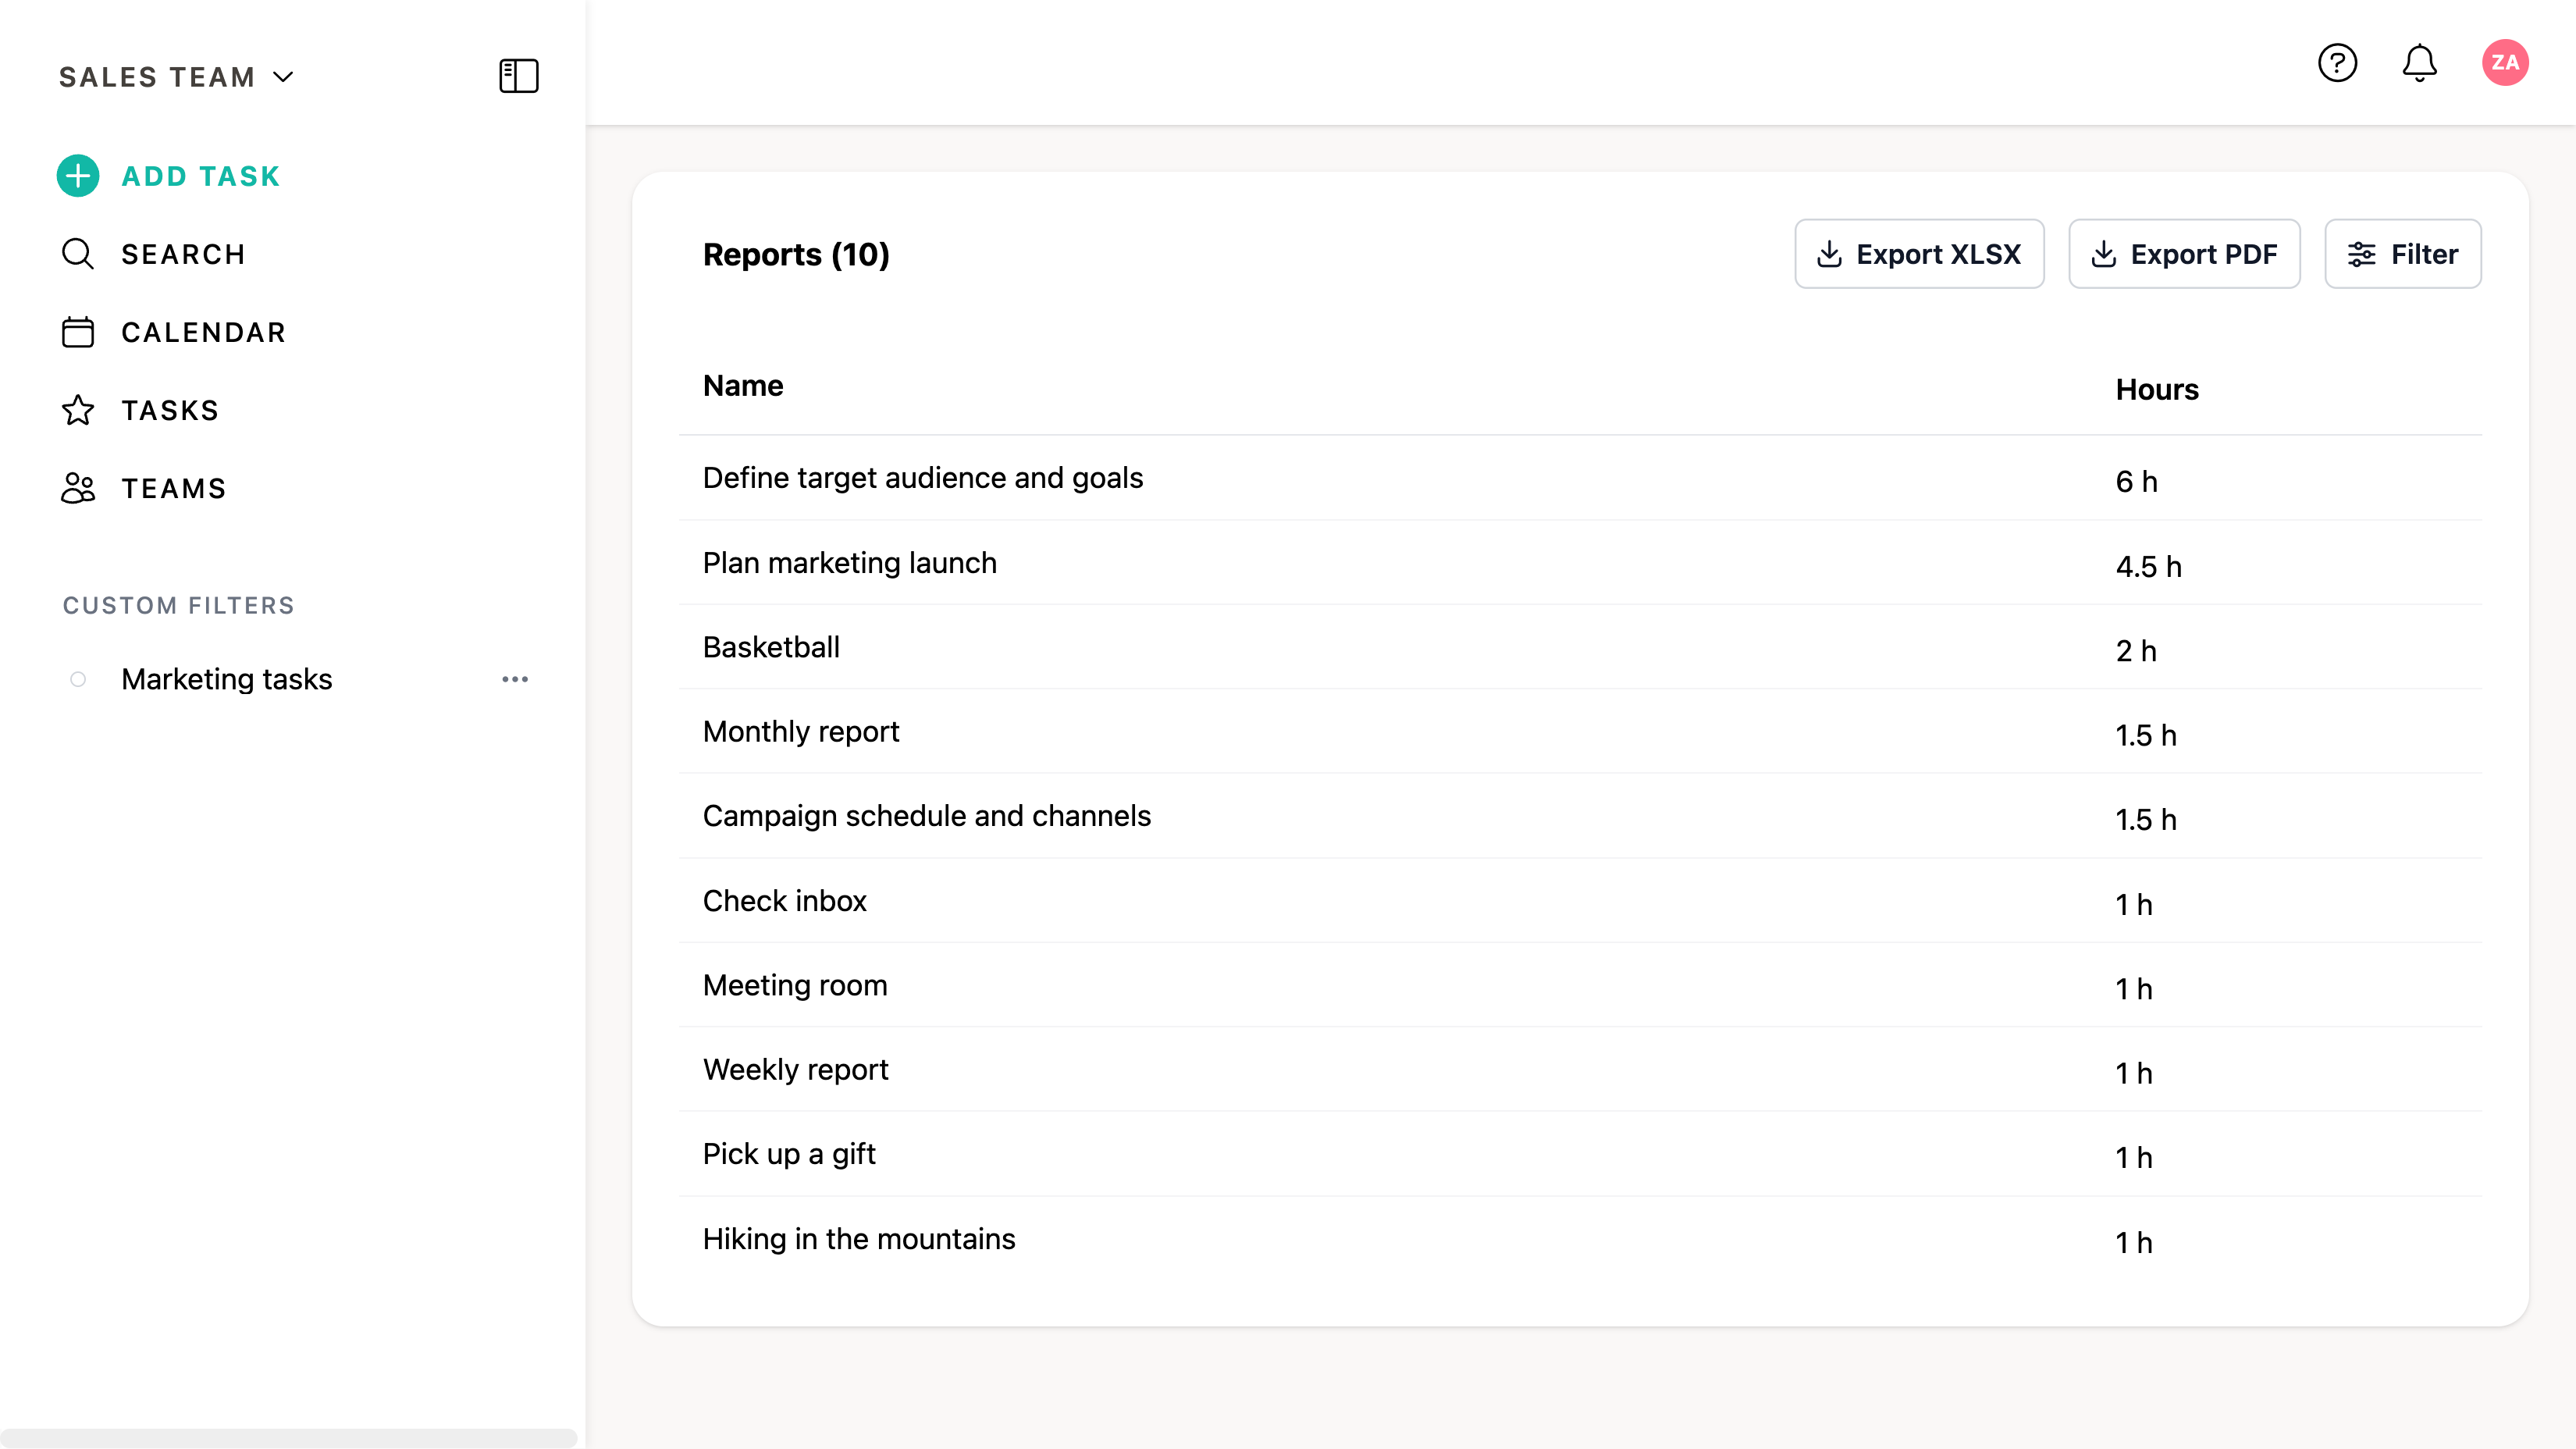Go to the Teams menu item
The width and height of the screenshot is (2576, 1449).
[173, 488]
